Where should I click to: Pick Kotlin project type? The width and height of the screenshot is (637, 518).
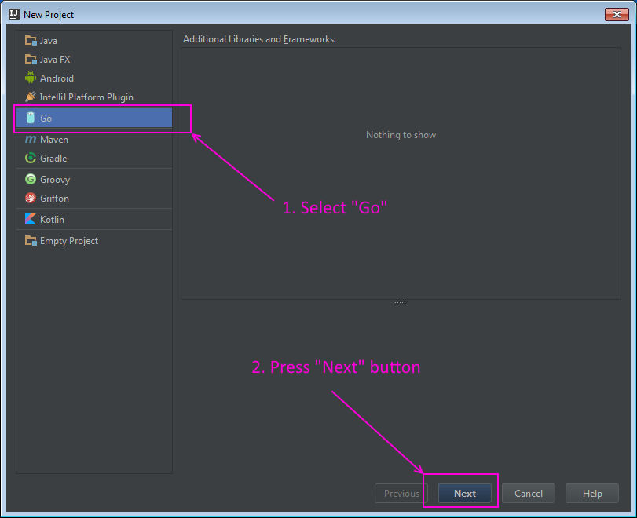click(x=93, y=219)
